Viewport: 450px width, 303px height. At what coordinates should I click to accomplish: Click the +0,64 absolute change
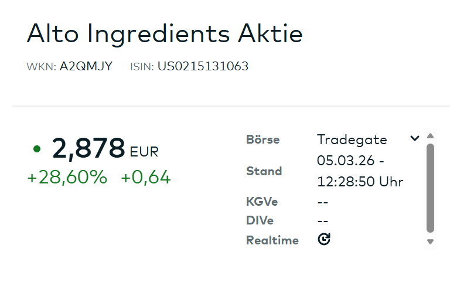[146, 178]
